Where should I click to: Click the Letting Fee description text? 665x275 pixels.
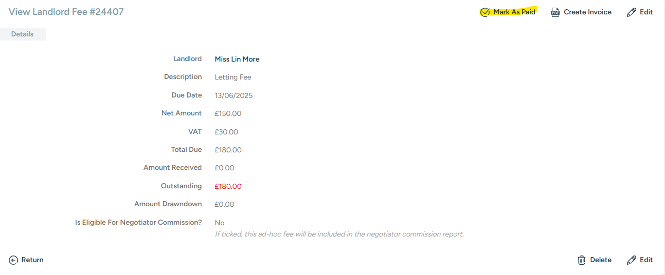tap(233, 77)
